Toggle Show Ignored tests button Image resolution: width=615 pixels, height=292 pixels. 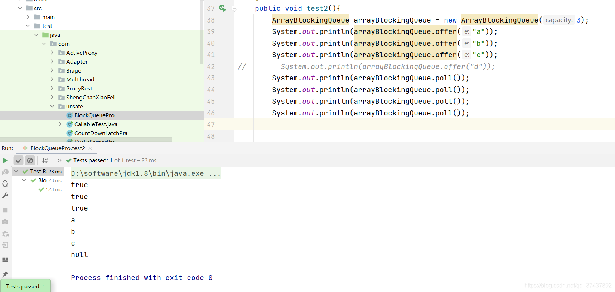[x=30, y=160]
